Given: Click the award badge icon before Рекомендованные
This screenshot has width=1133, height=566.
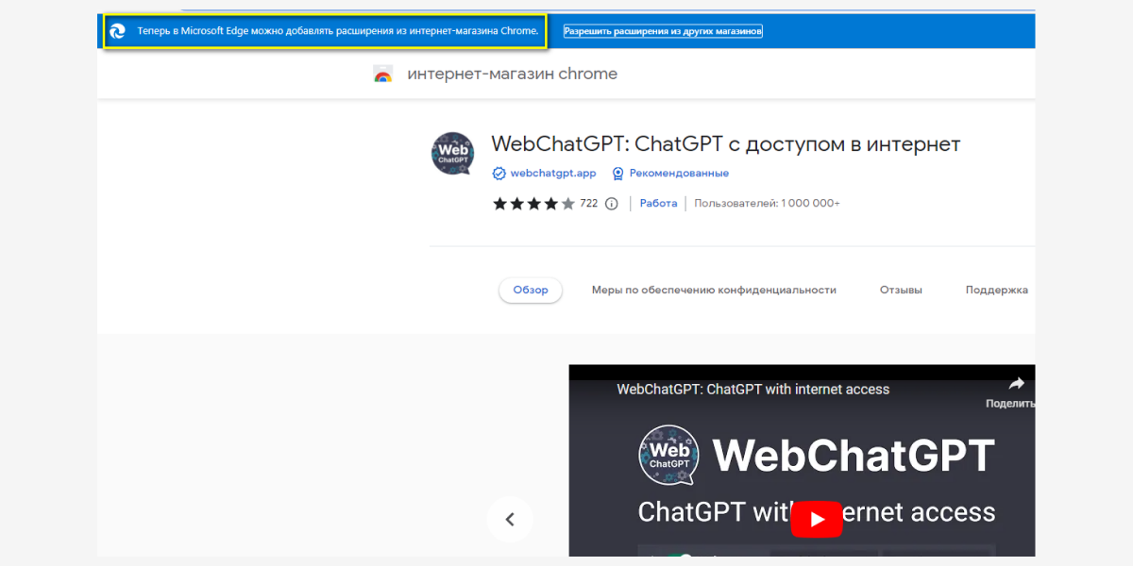Looking at the screenshot, I should [618, 174].
